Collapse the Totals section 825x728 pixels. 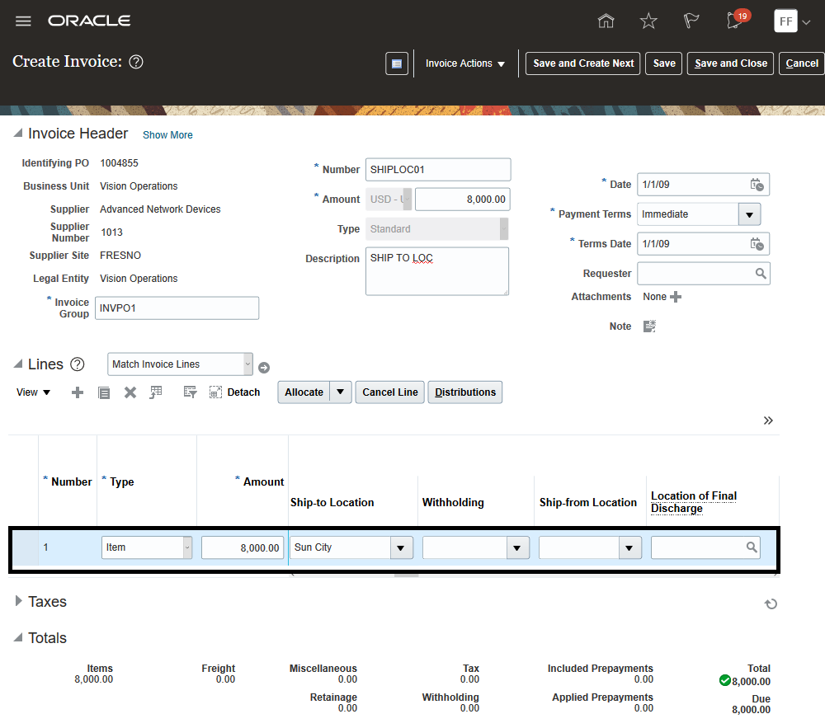point(18,637)
